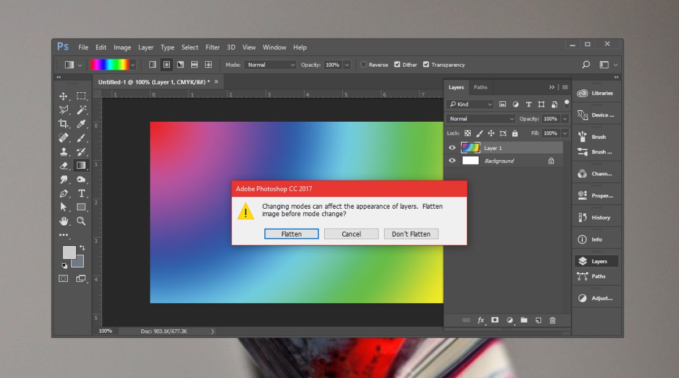Open the History panel
The image size is (679, 378).
pos(596,216)
